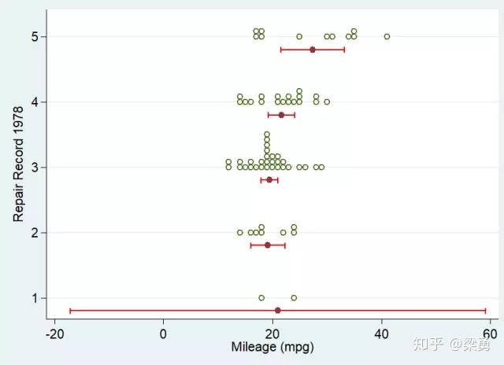Click the x-axis tick label "20"

[x=272, y=333]
